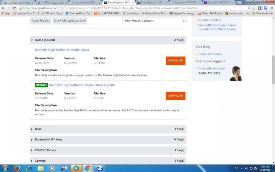Viewport: 275px width, 172px height.
Task: Open the Chrome hamburger menu
Action: tap(272, 8)
